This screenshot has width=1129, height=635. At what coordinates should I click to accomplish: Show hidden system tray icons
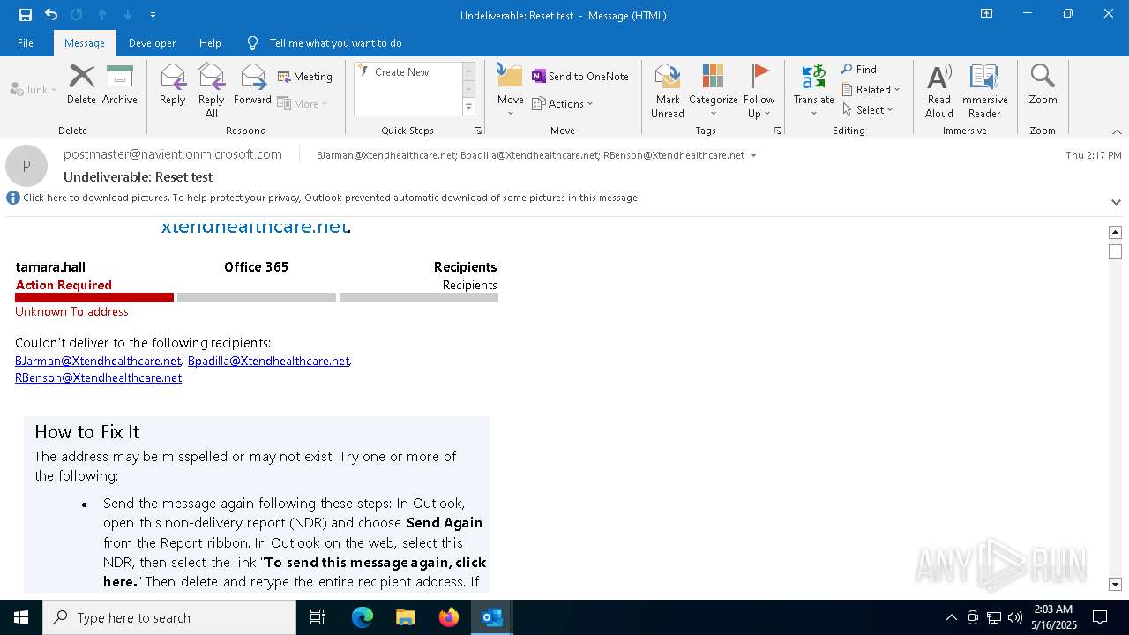[x=951, y=617]
